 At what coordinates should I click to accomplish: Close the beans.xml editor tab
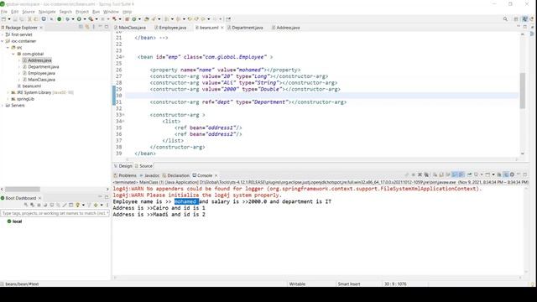point(222,28)
